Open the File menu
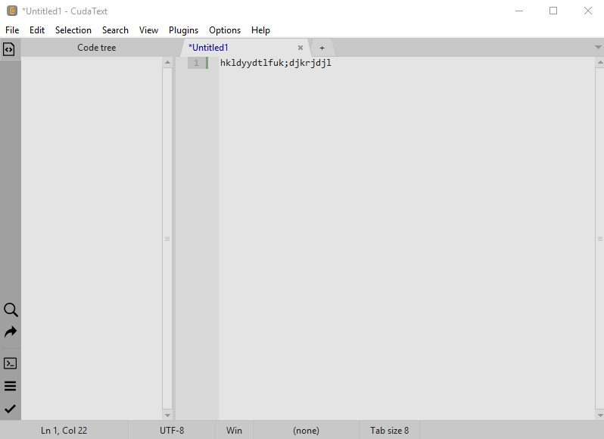 tap(12, 30)
